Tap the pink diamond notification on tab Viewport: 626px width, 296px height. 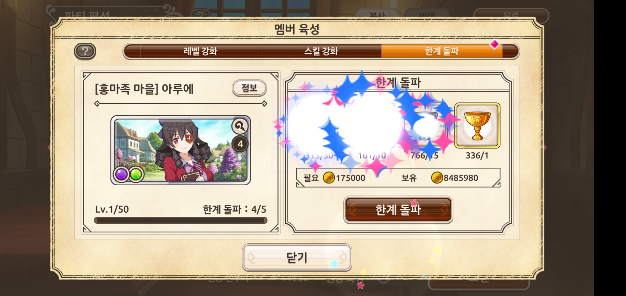495,44
